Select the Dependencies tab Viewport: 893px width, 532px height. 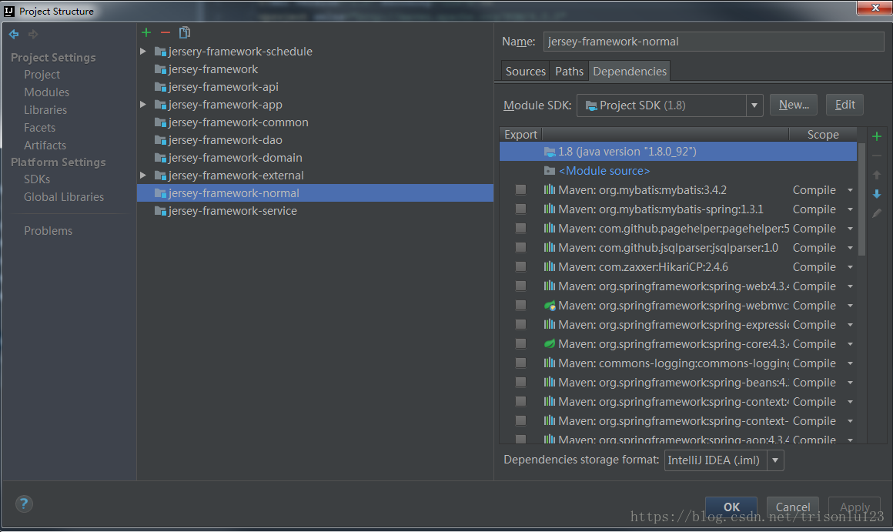point(629,71)
